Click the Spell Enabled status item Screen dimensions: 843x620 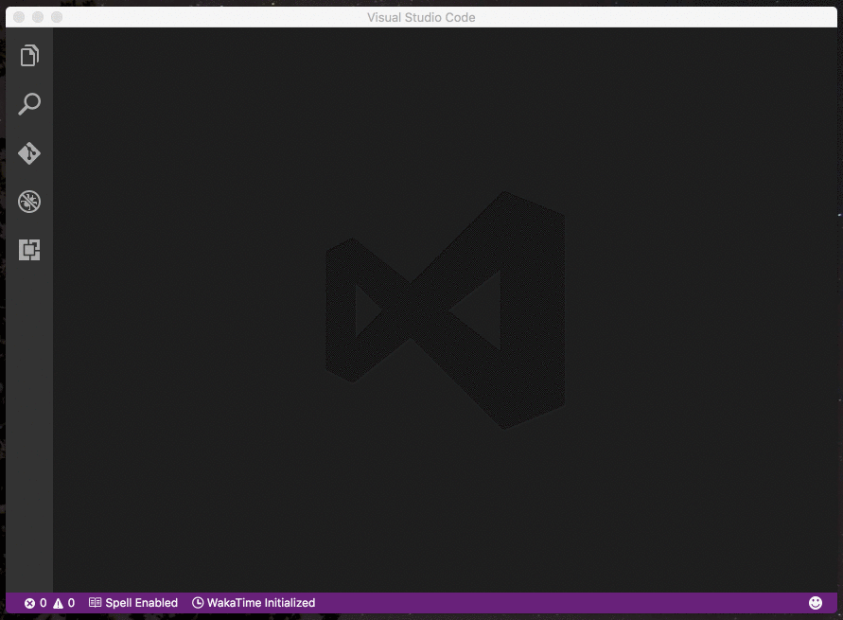(132, 603)
